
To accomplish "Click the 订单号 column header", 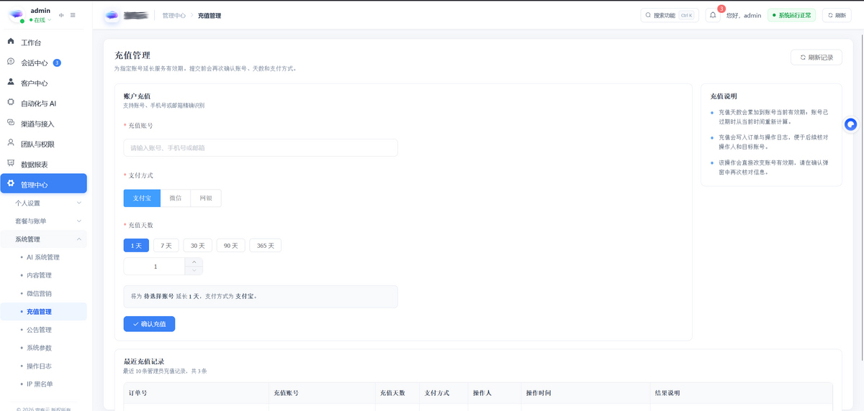I will point(197,393).
